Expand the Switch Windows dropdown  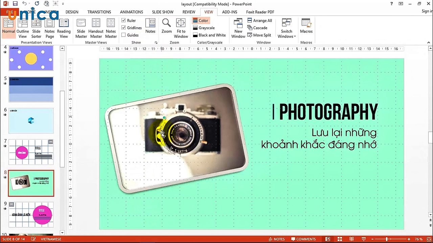(x=287, y=28)
